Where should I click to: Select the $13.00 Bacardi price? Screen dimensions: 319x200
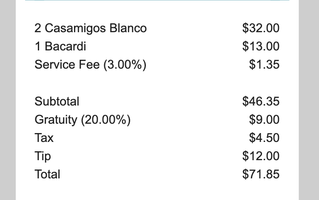[x=261, y=47]
